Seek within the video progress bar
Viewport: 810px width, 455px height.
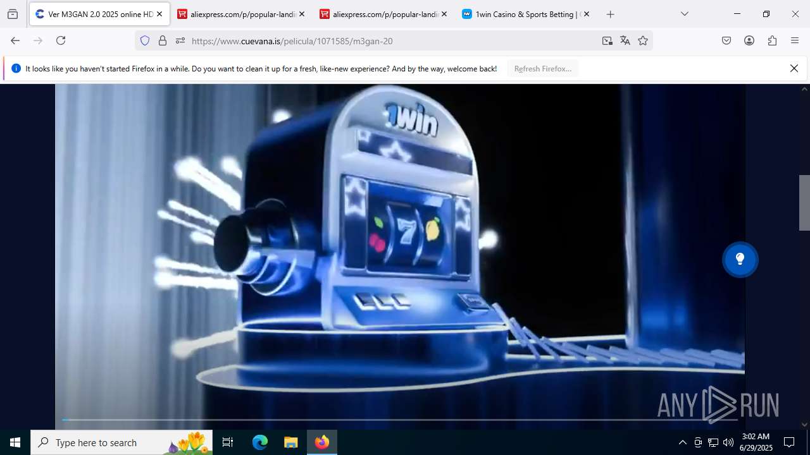click(400, 420)
